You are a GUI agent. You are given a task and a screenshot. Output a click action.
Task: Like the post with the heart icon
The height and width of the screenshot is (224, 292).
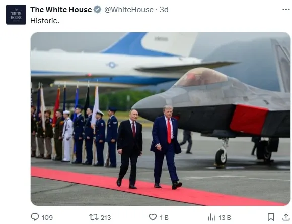[153, 217]
